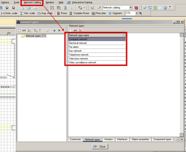Click the blue move up arrow icon
The image size is (186, 152).
point(54,30)
